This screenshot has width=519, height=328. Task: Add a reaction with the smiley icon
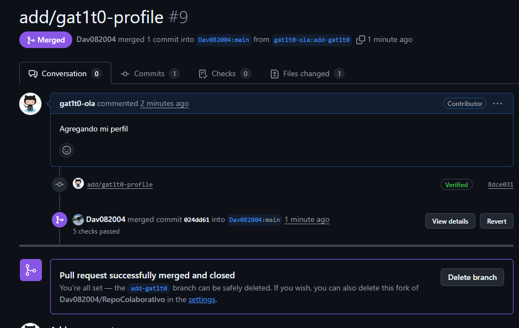click(67, 150)
